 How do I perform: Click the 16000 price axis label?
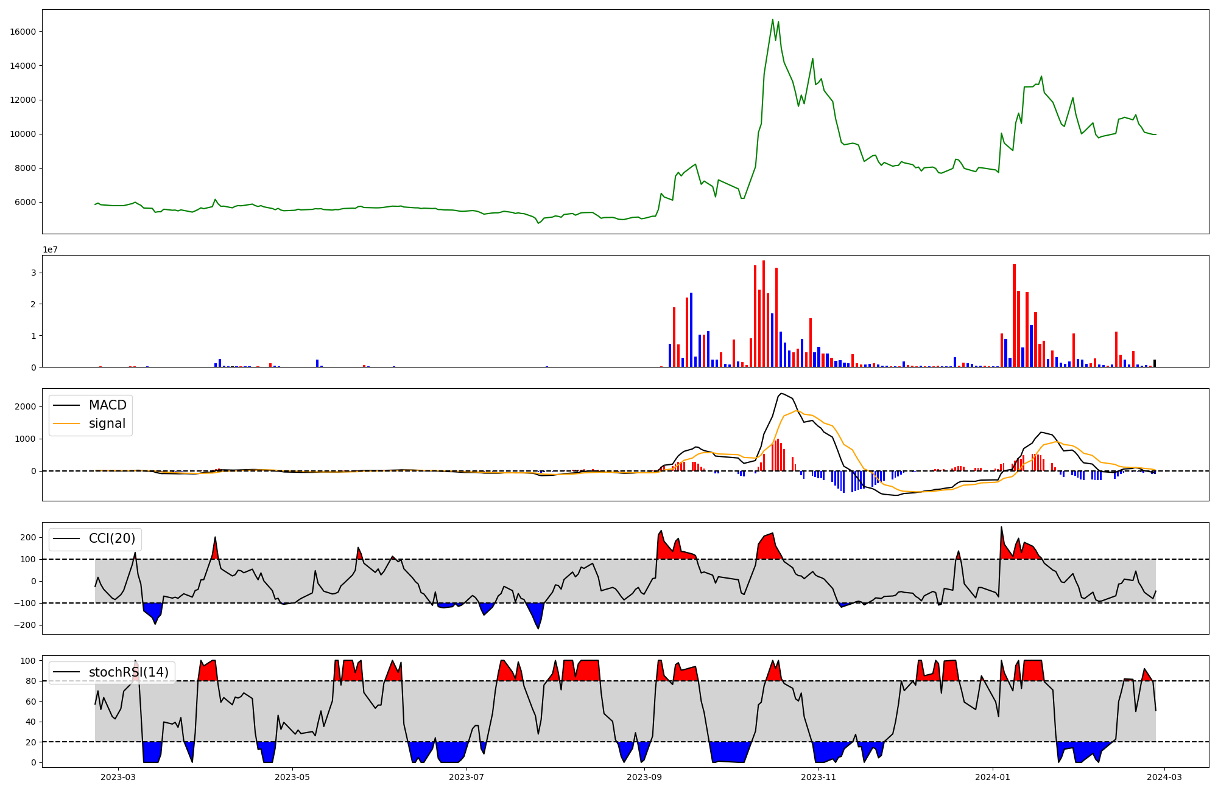(23, 32)
